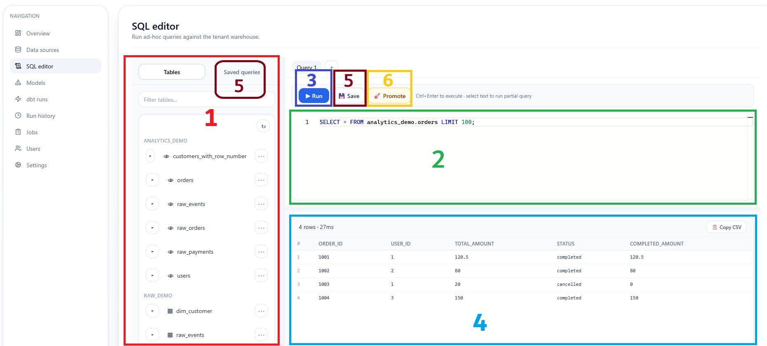Click into the SQL query editor text

(x=397, y=122)
